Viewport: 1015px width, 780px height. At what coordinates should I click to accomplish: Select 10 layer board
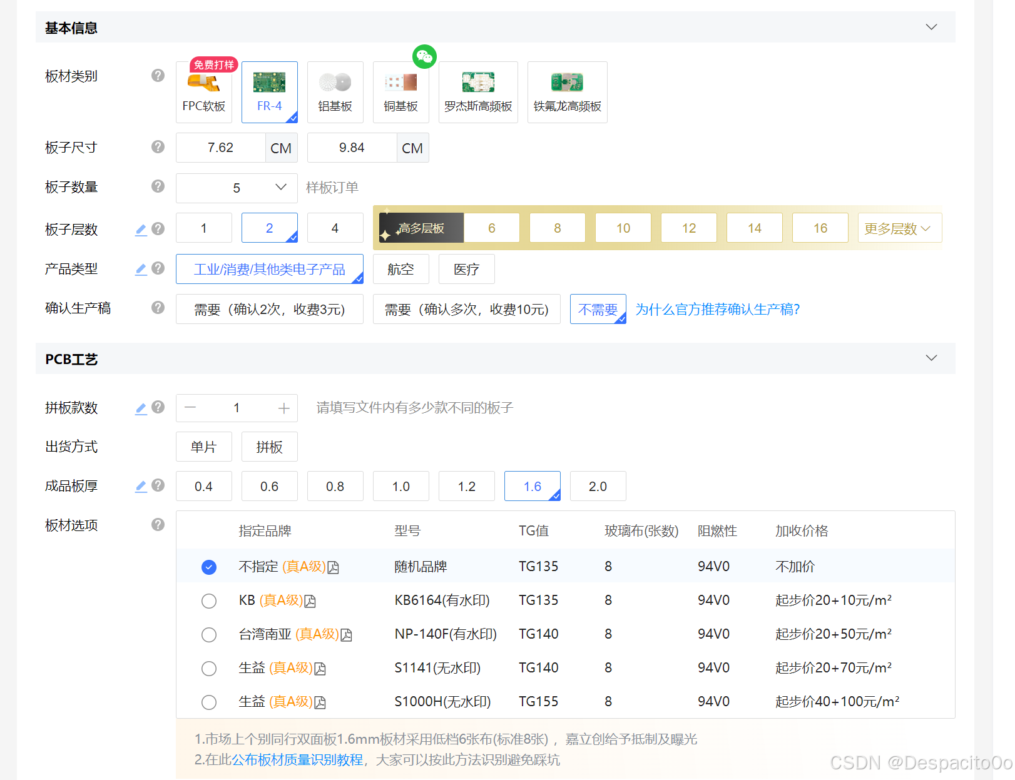tap(623, 228)
